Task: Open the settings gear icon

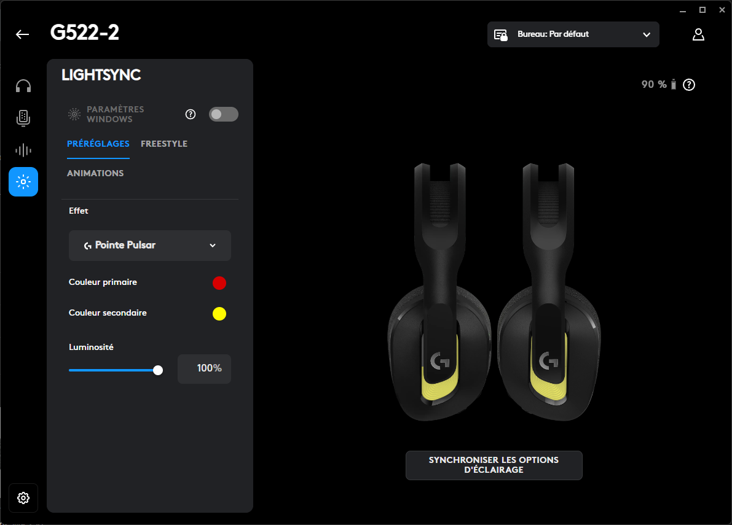Action: pos(23,498)
